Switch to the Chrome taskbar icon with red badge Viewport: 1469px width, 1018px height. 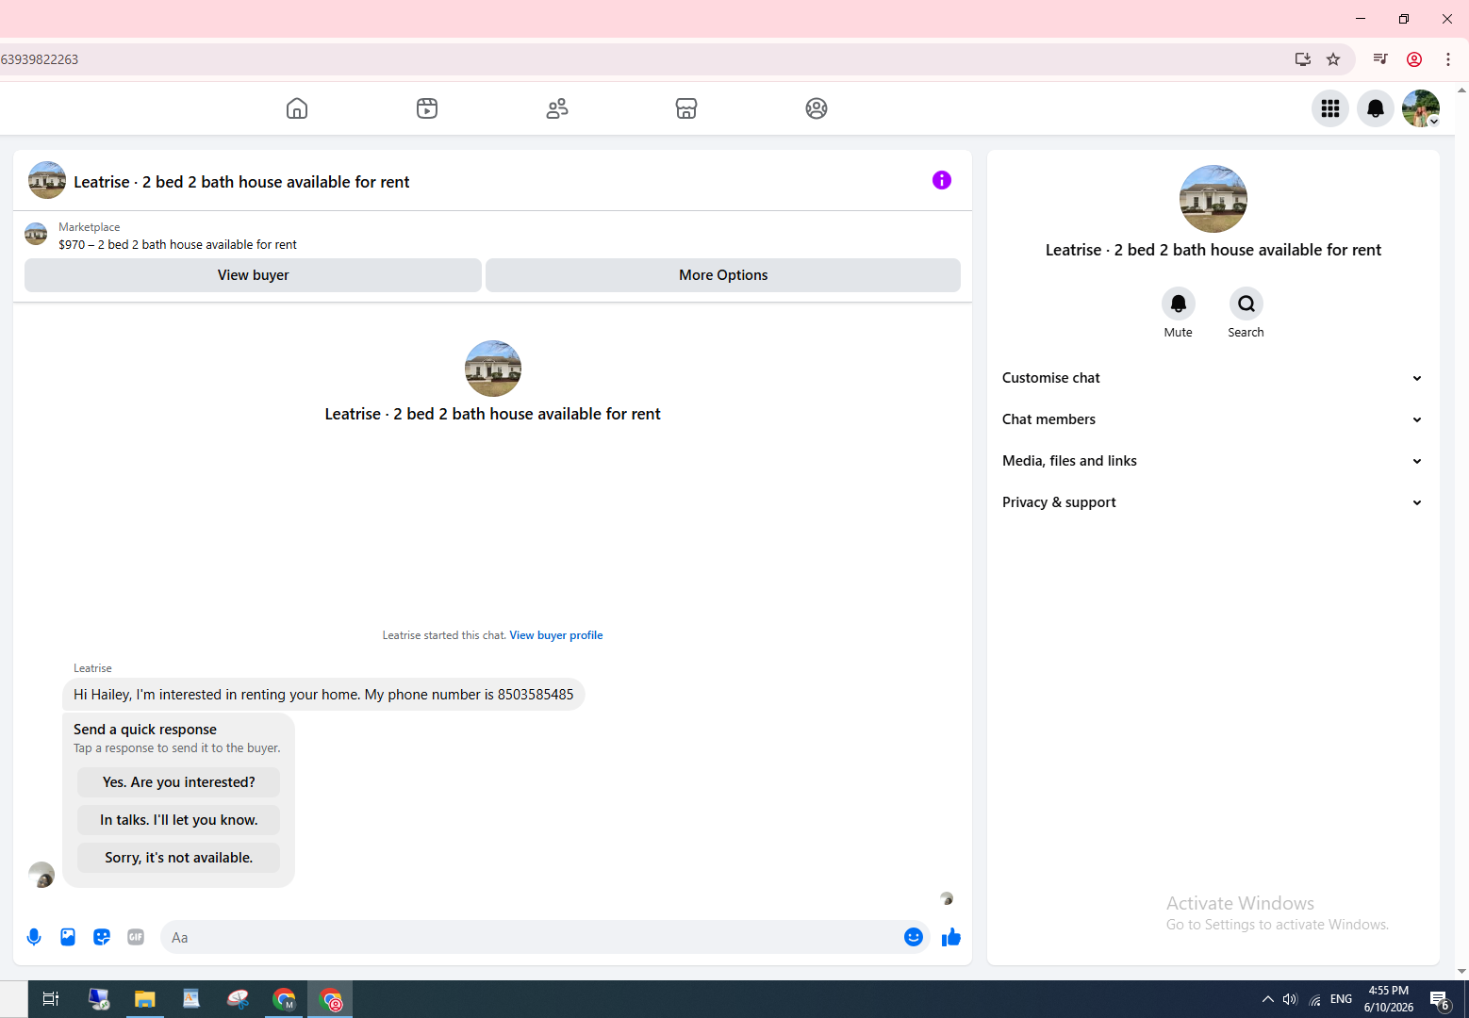tap(330, 999)
